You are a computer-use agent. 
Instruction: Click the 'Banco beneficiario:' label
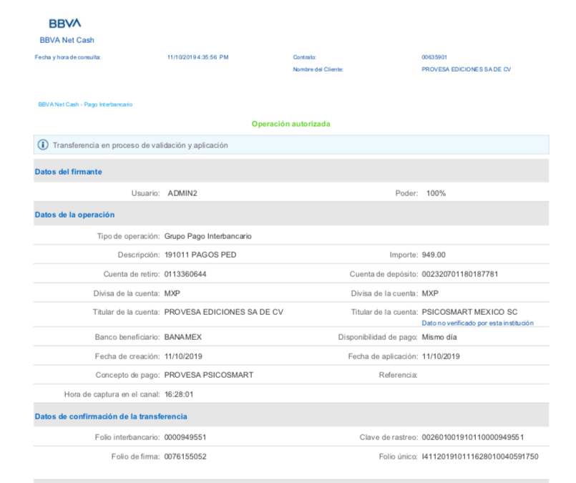point(127,337)
